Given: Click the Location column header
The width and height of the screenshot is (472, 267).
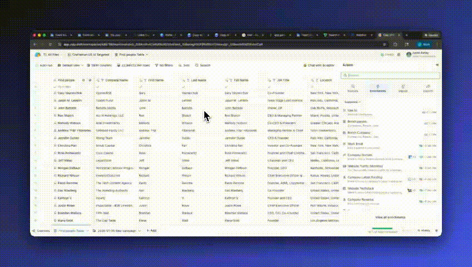Looking at the screenshot, I should [326, 80].
